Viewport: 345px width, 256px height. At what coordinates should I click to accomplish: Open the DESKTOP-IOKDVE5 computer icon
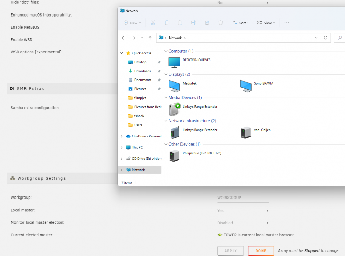[174, 63]
